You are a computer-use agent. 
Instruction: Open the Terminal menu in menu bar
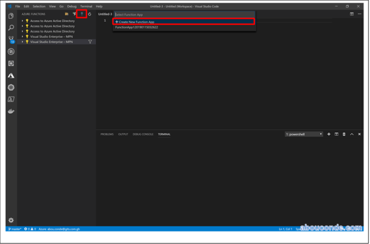pyautogui.click(x=86, y=6)
